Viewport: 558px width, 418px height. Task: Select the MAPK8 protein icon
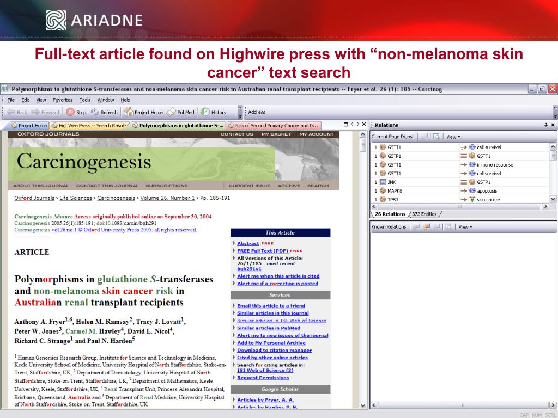pos(383,191)
